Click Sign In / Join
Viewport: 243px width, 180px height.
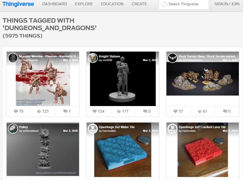pos(227,4)
